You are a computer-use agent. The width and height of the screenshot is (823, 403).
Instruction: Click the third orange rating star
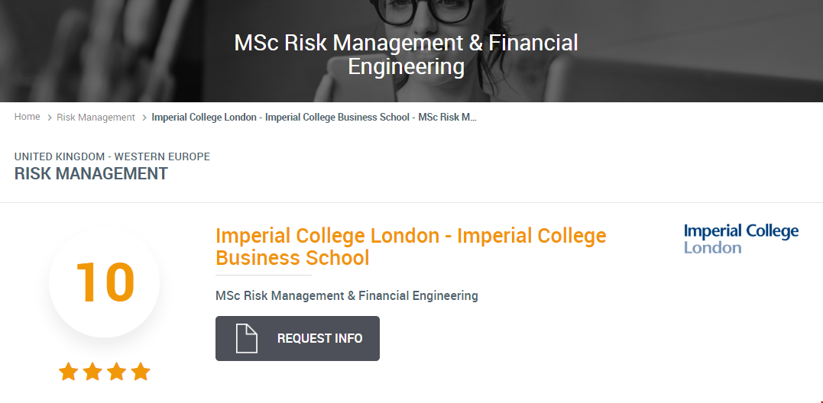pyautogui.click(x=116, y=372)
